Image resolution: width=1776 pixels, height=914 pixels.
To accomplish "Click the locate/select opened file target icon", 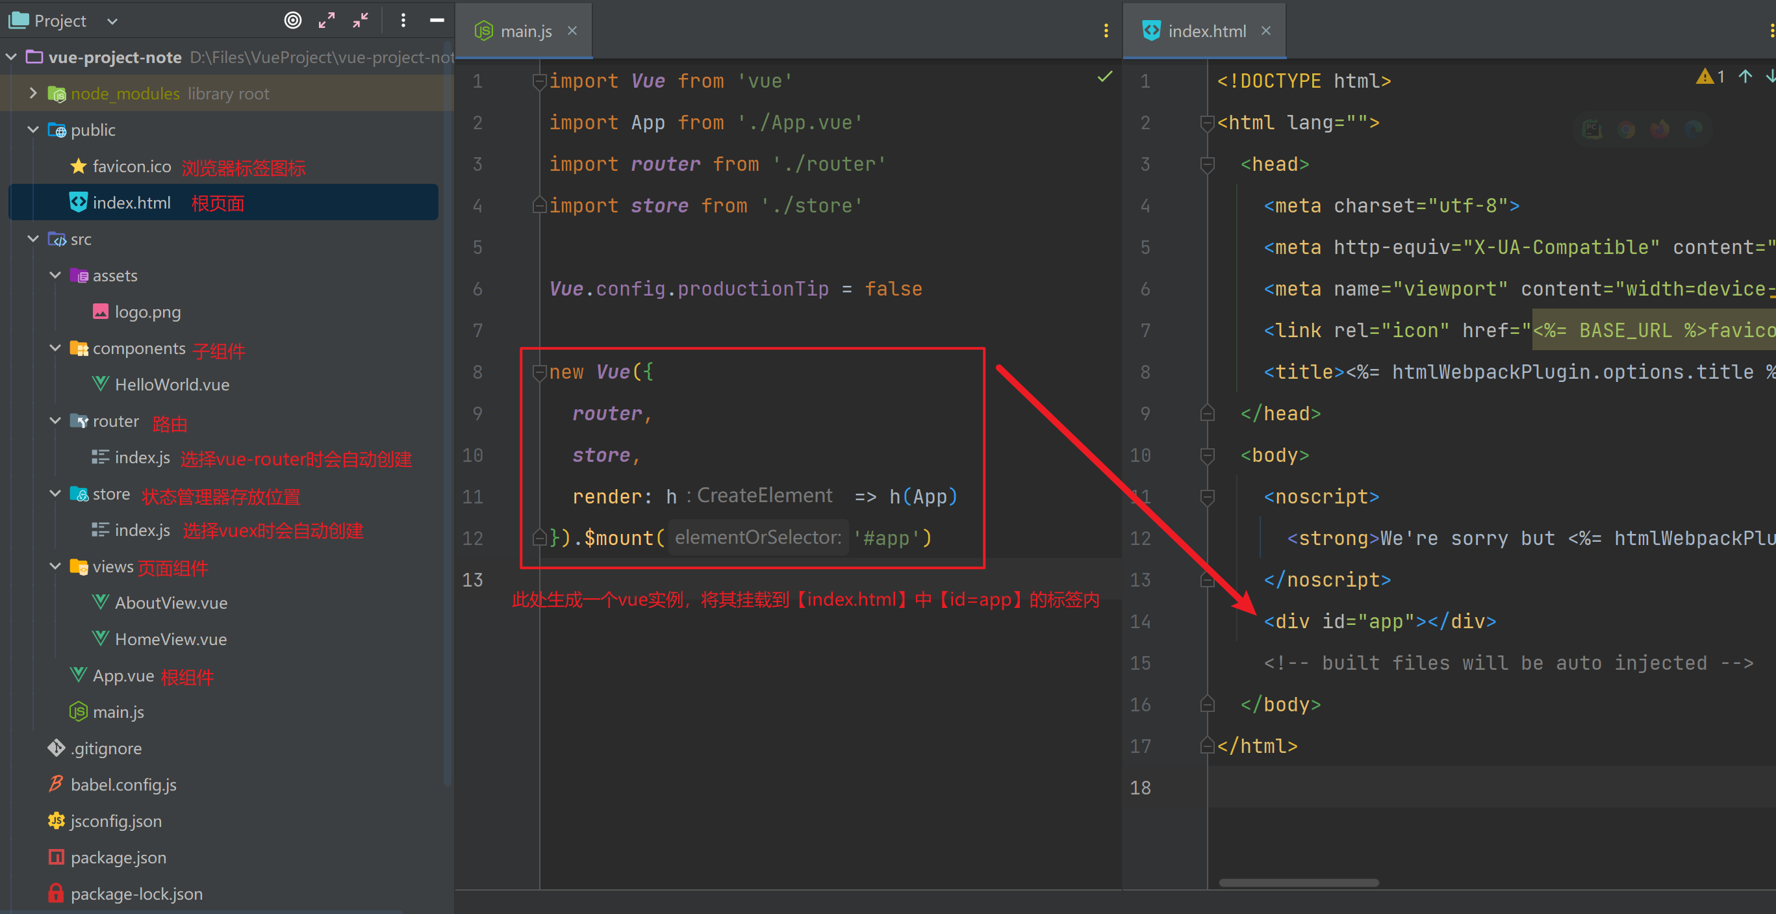I will (293, 21).
